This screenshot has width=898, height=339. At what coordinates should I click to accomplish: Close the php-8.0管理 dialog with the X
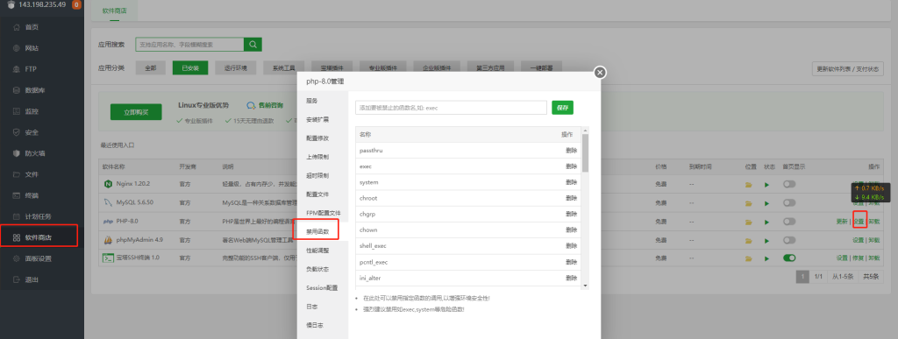coord(600,73)
